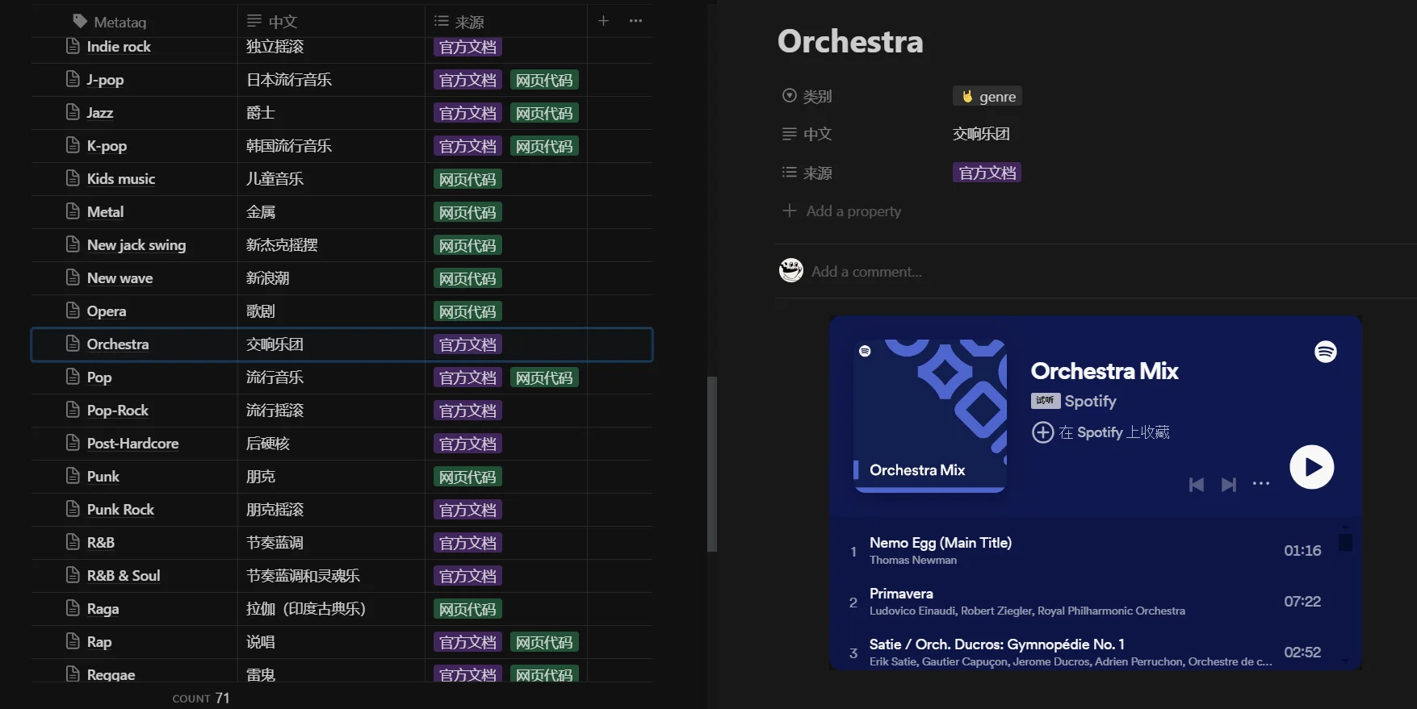This screenshot has width=1417, height=709.
Task: Click Add a property
Action: tap(841, 211)
